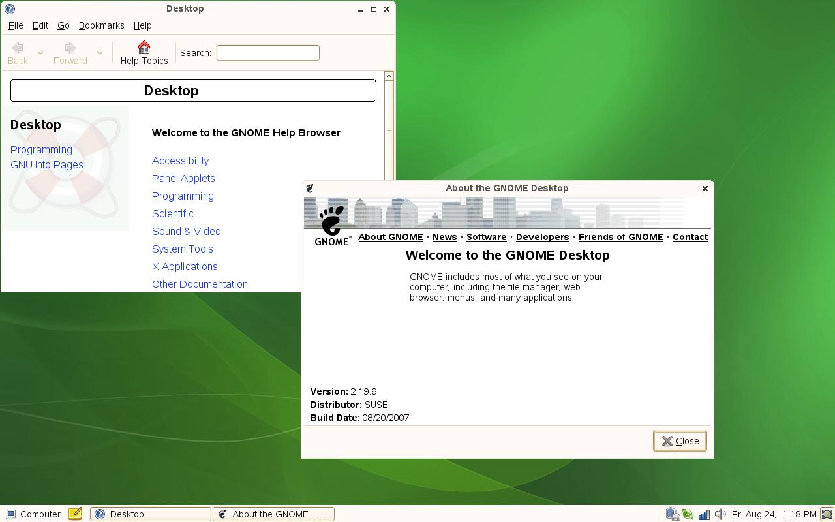Viewport: 835px width, 522px height.
Task: Close About dialog with titlebar X
Action: tap(705, 188)
